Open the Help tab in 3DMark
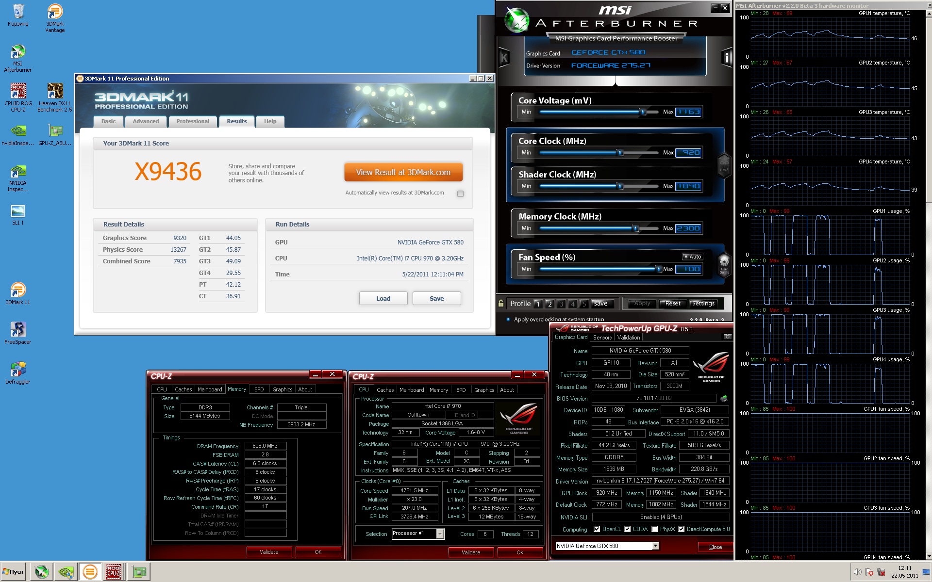 point(270,121)
